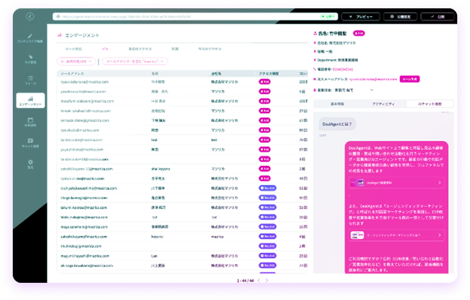Click the Neutral badge in the koyano row
This screenshot has height=300, width=470.
tap(267, 237)
